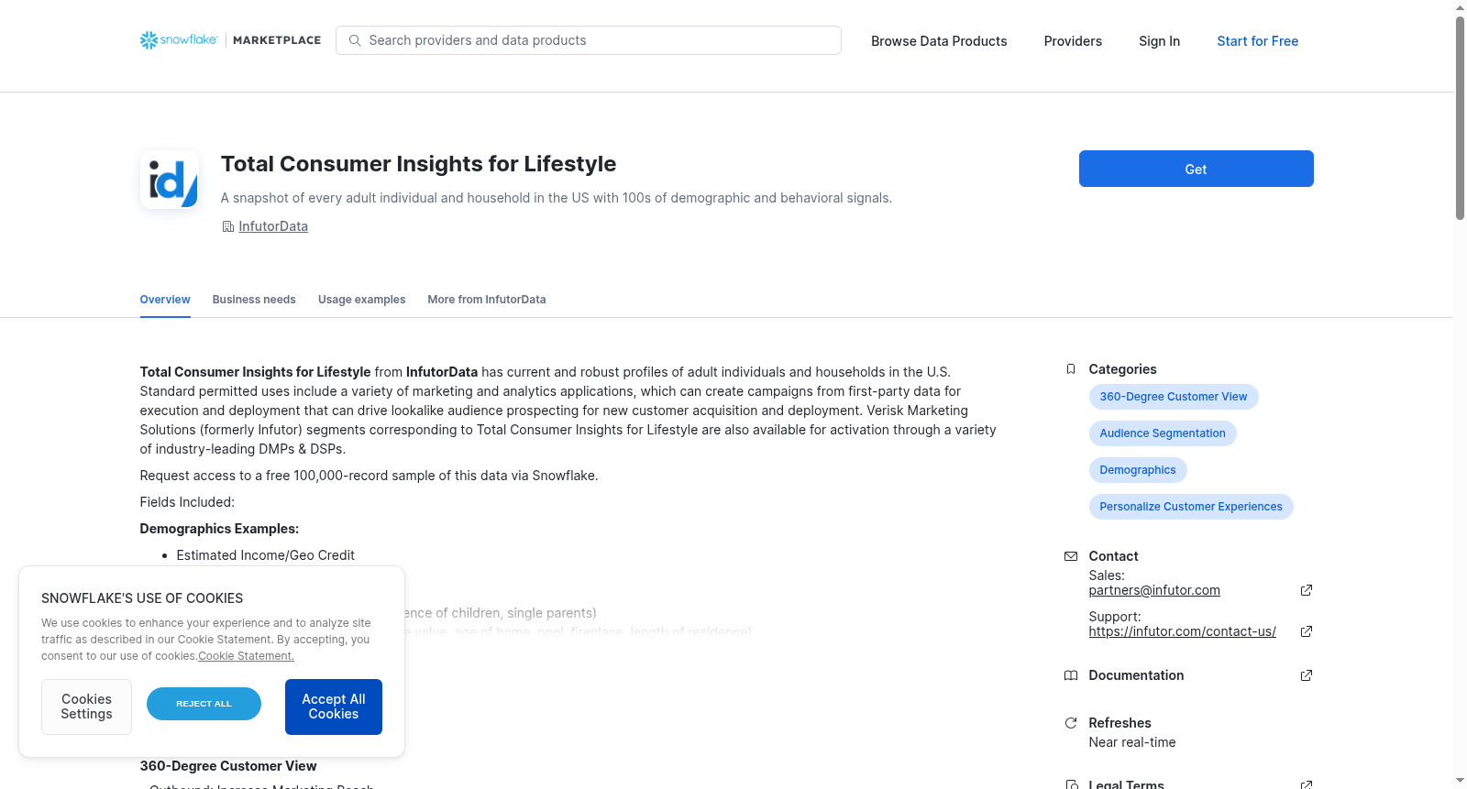Open the Documentation external link icon
Viewport: 1467px width, 789px height.
[x=1307, y=675]
